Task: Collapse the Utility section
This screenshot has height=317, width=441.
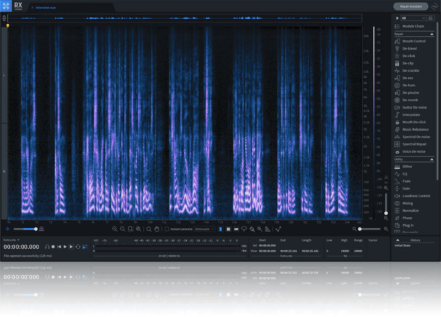Action: click(x=432, y=159)
